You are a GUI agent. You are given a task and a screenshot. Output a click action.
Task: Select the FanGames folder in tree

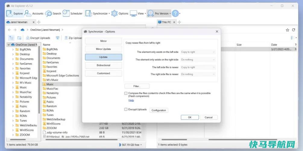pos(26,64)
